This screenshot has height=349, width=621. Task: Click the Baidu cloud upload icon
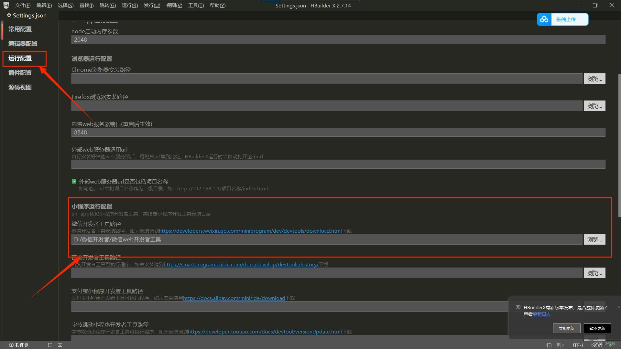[544, 19]
